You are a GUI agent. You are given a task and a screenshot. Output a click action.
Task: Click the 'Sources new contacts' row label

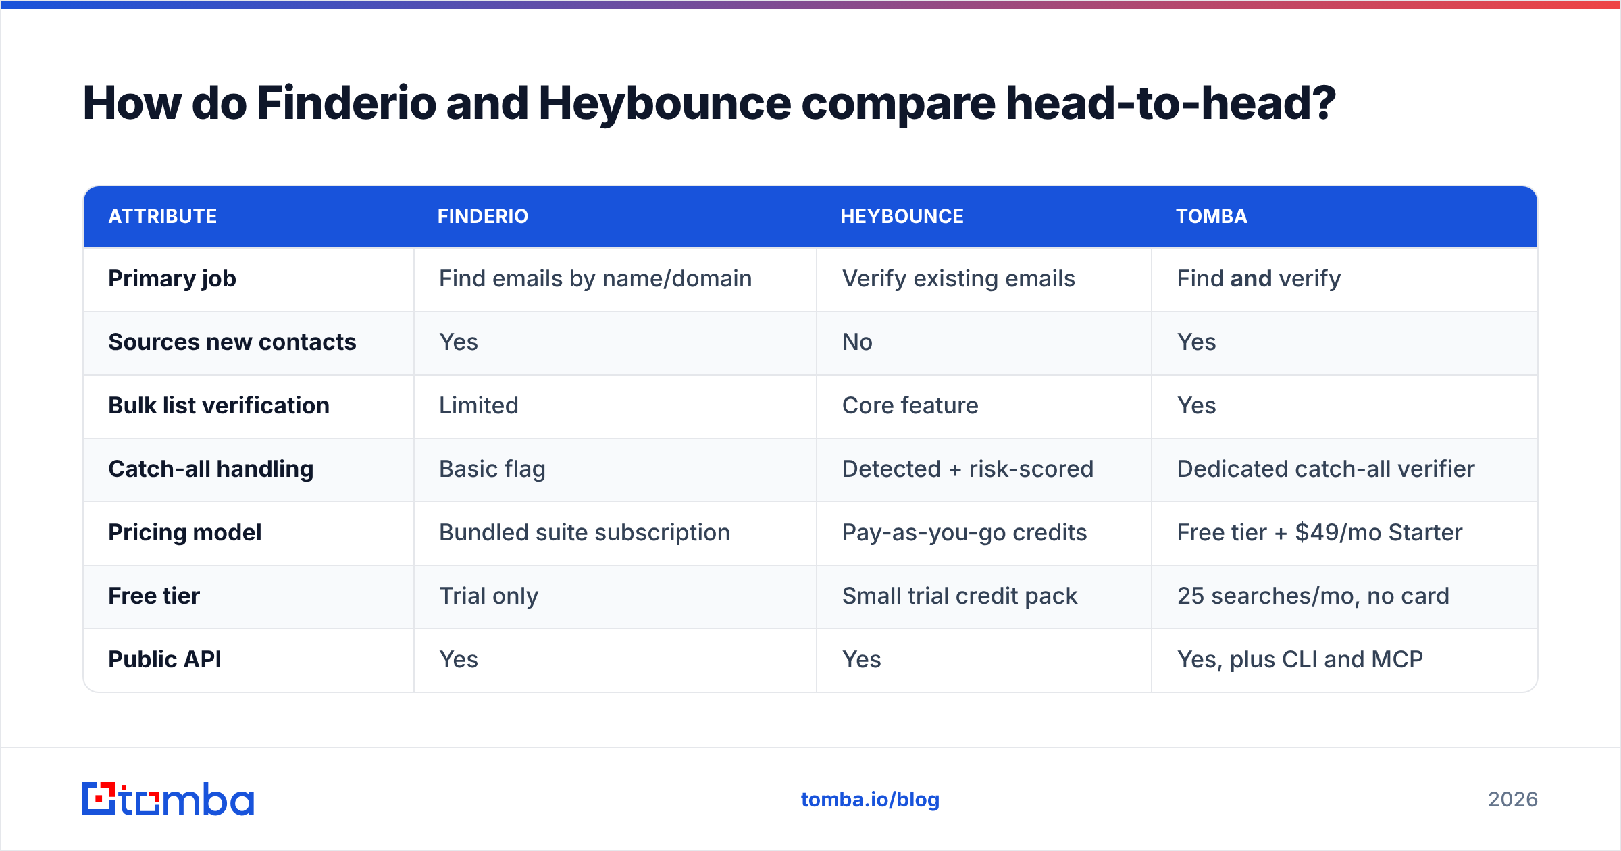[232, 342]
